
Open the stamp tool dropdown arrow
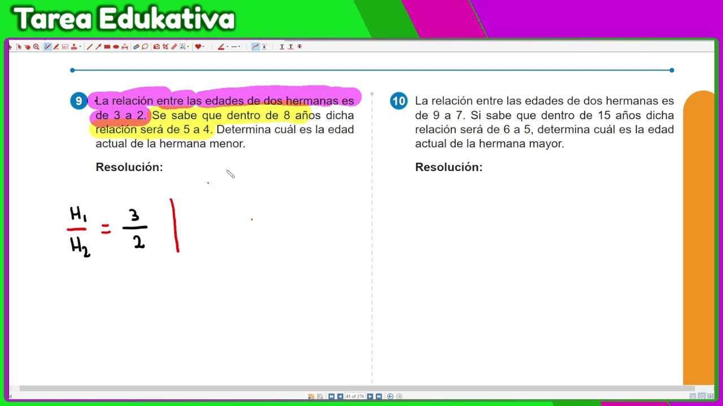coord(80,47)
